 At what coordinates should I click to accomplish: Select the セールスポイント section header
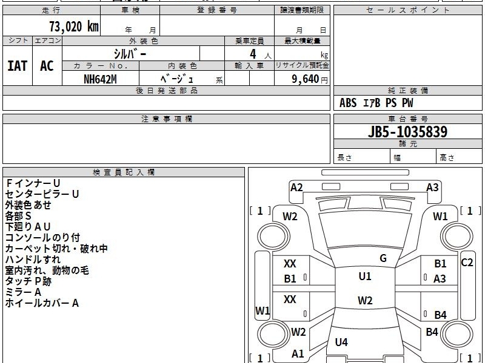click(407, 10)
